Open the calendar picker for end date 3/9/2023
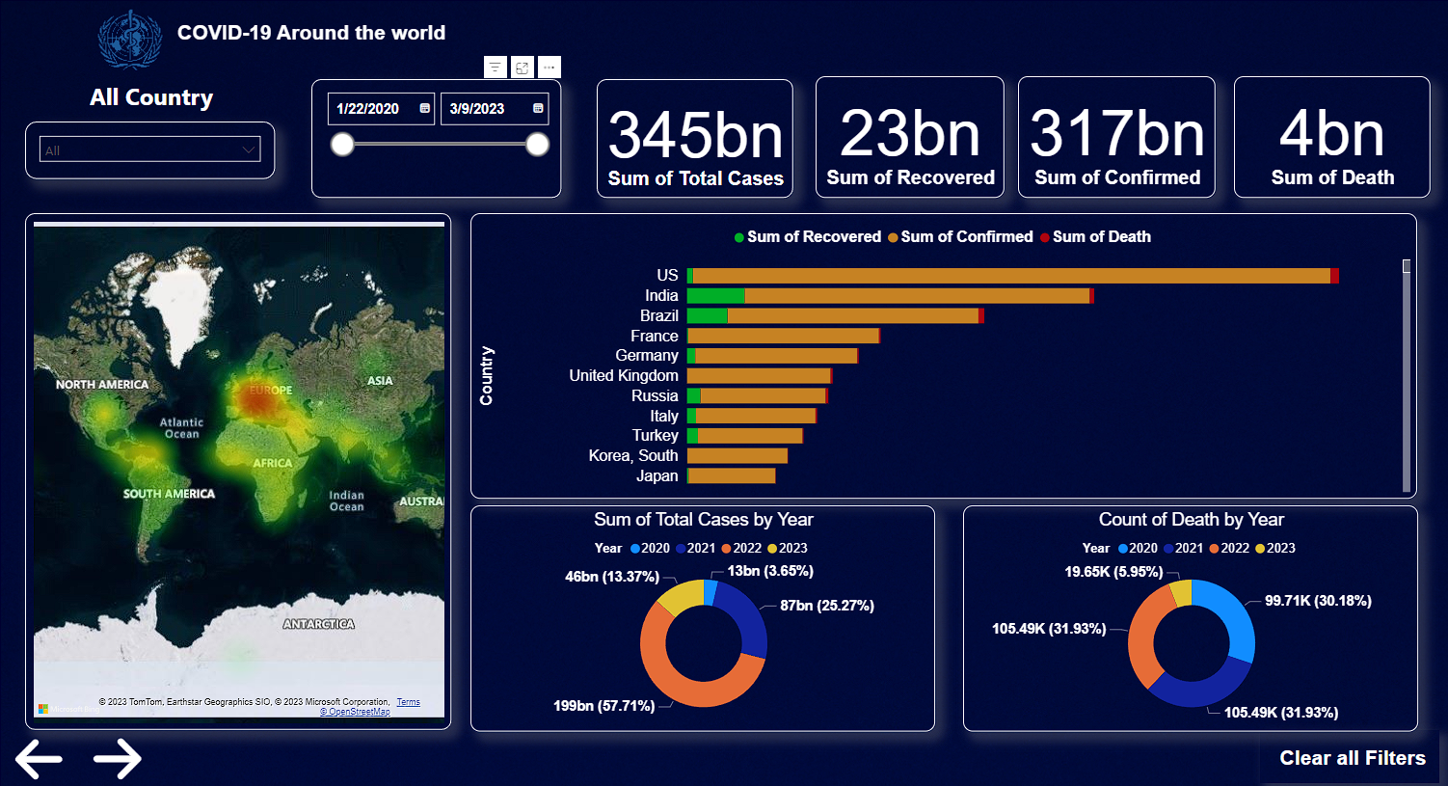Image resolution: width=1448 pixels, height=786 pixels. tap(538, 109)
